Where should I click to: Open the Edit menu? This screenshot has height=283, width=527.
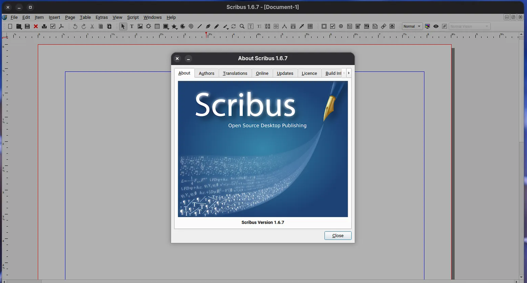26,17
